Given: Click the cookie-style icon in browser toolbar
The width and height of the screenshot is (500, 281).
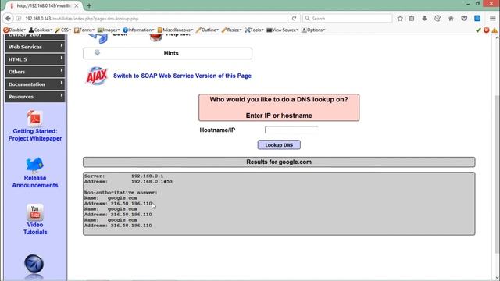Looking at the screenshot, I should pos(437,19).
